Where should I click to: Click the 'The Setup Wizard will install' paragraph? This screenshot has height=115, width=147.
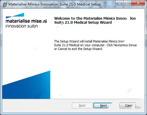point(95,45)
